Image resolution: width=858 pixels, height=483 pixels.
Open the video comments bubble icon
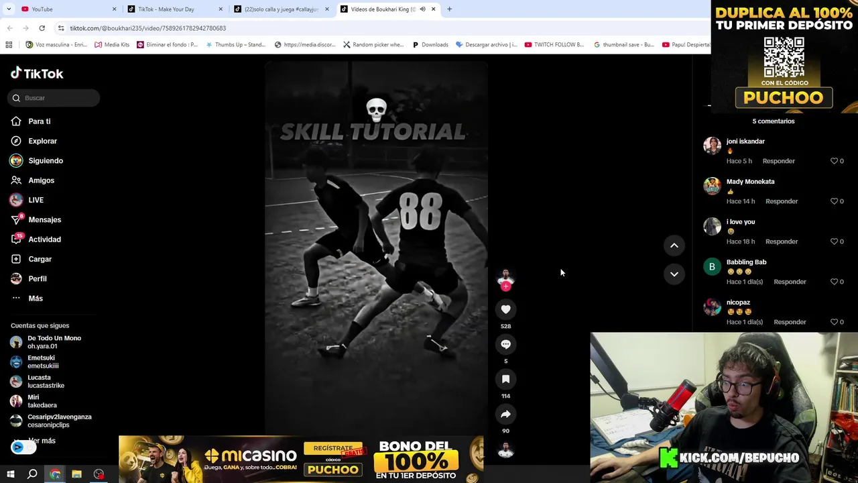pos(505,344)
